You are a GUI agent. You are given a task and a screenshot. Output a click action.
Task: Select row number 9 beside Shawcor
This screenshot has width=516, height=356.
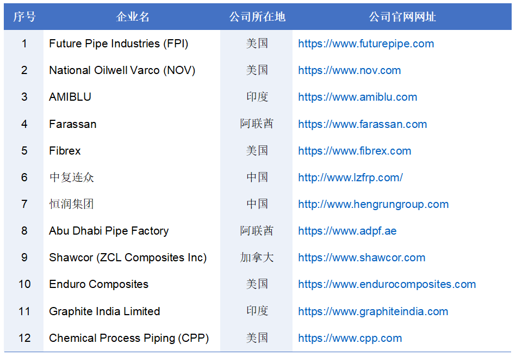[24, 257]
